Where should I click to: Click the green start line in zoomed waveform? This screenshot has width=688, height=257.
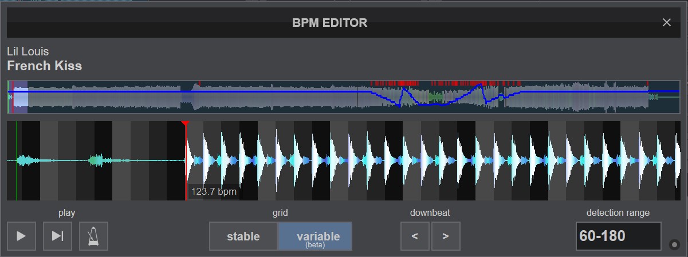pyautogui.click(x=17, y=160)
